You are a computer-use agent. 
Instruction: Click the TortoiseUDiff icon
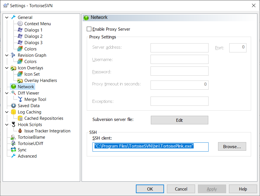[x=13, y=143]
